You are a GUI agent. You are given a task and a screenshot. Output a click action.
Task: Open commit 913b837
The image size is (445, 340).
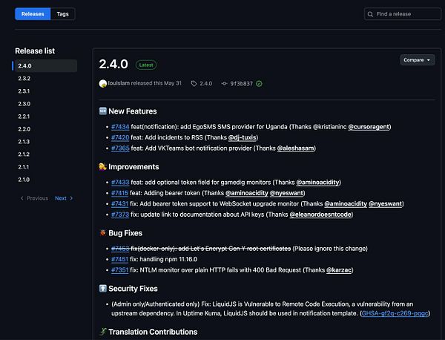click(x=241, y=83)
